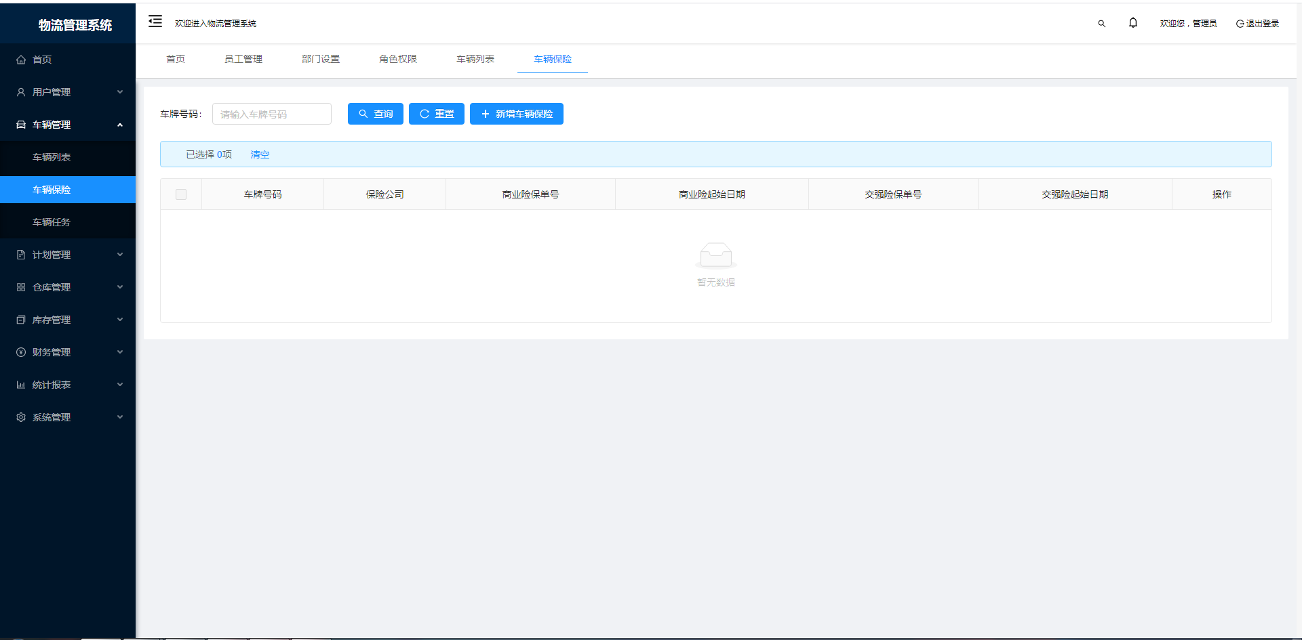The image size is (1302, 640).
Task: Click the 商业险起始日期 column header
Action: [x=712, y=194]
